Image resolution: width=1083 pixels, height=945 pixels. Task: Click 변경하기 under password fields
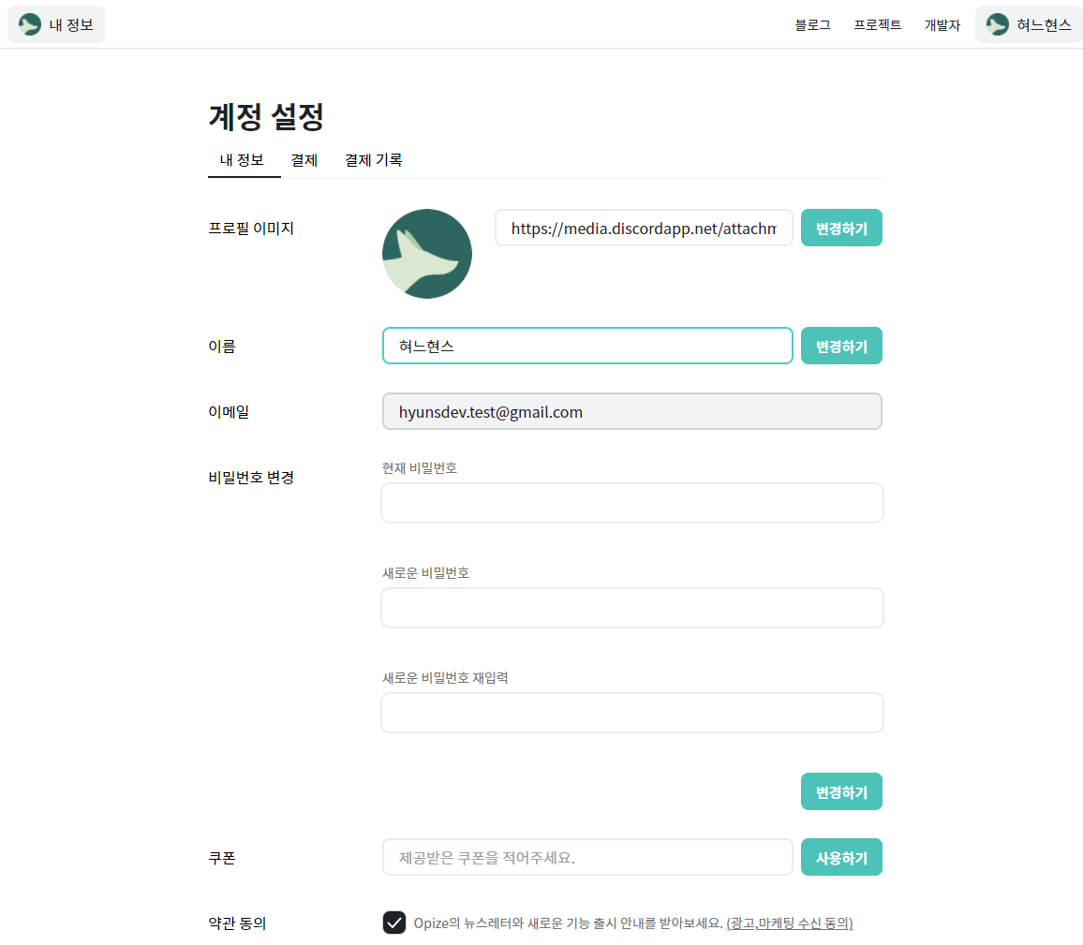tap(841, 791)
